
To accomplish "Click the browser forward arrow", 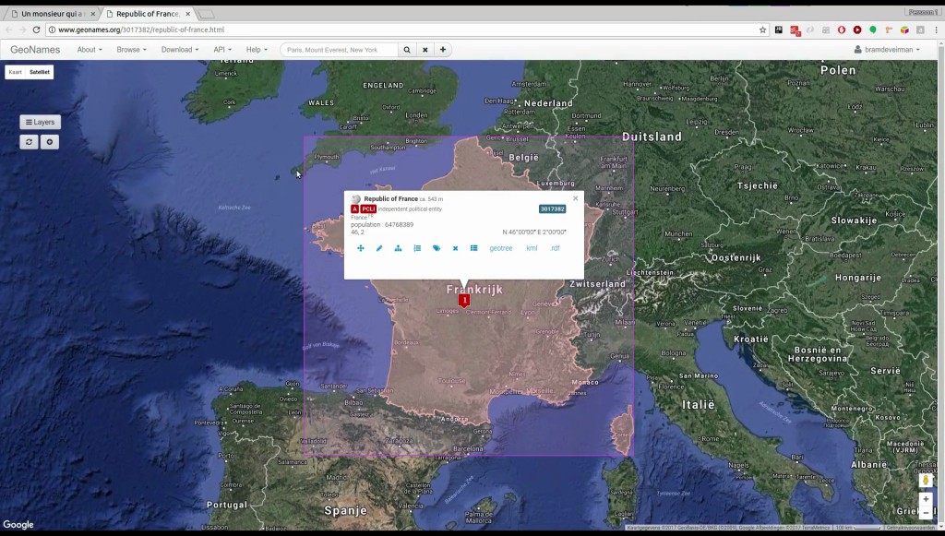I will click(x=22, y=30).
